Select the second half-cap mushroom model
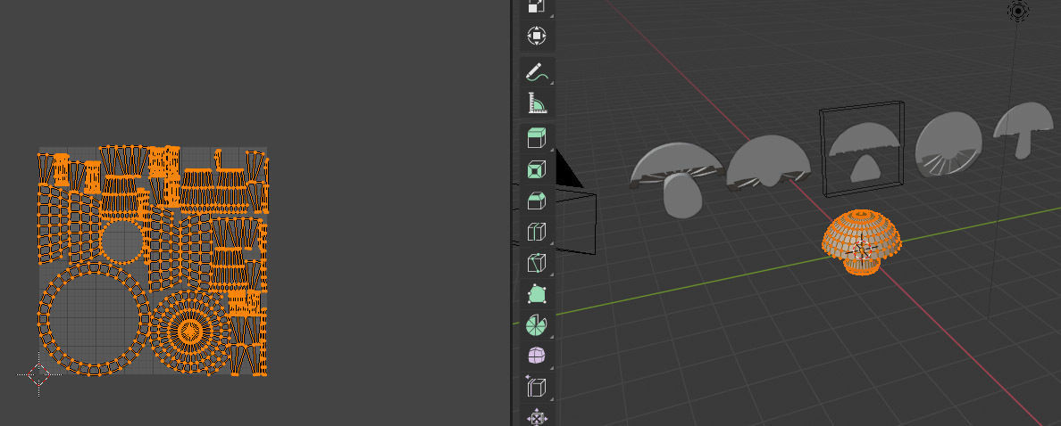This screenshot has height=426, width=1061. [x=769, y=163]
